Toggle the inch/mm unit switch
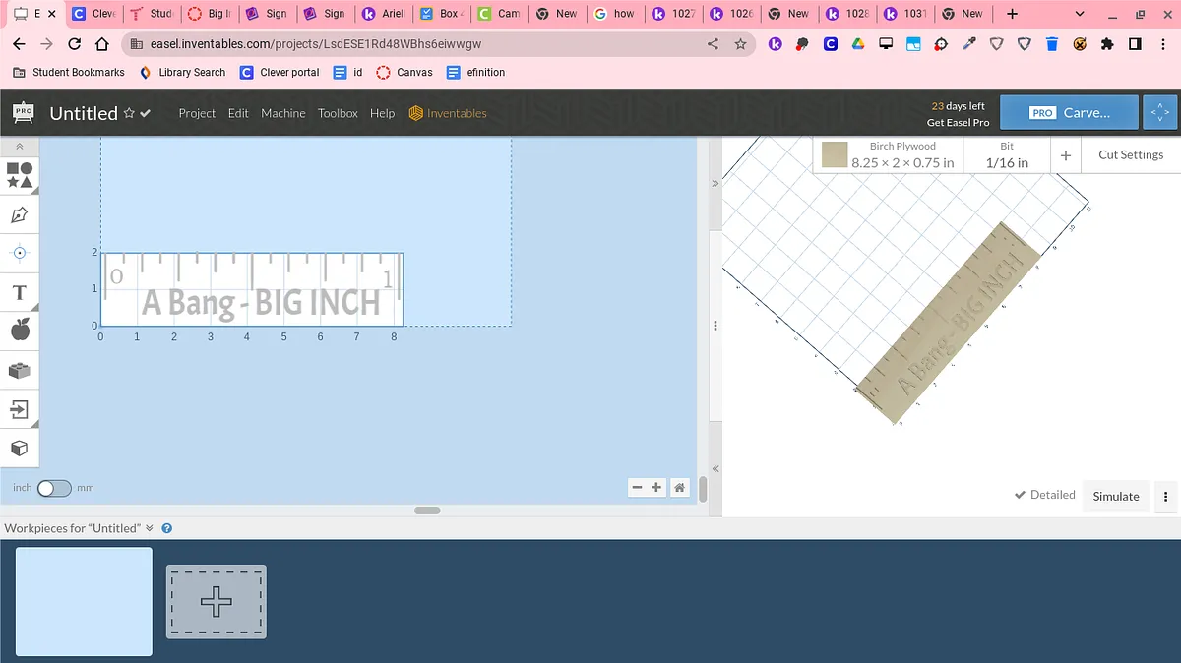Screen dimensions: 1181x663 pyautogui.click(x=54, y=488)
